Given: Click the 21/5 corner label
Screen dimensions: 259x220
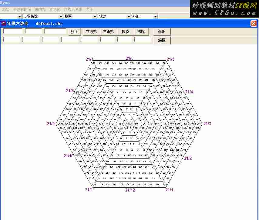Looking at the screenshot, I should 170,59.
